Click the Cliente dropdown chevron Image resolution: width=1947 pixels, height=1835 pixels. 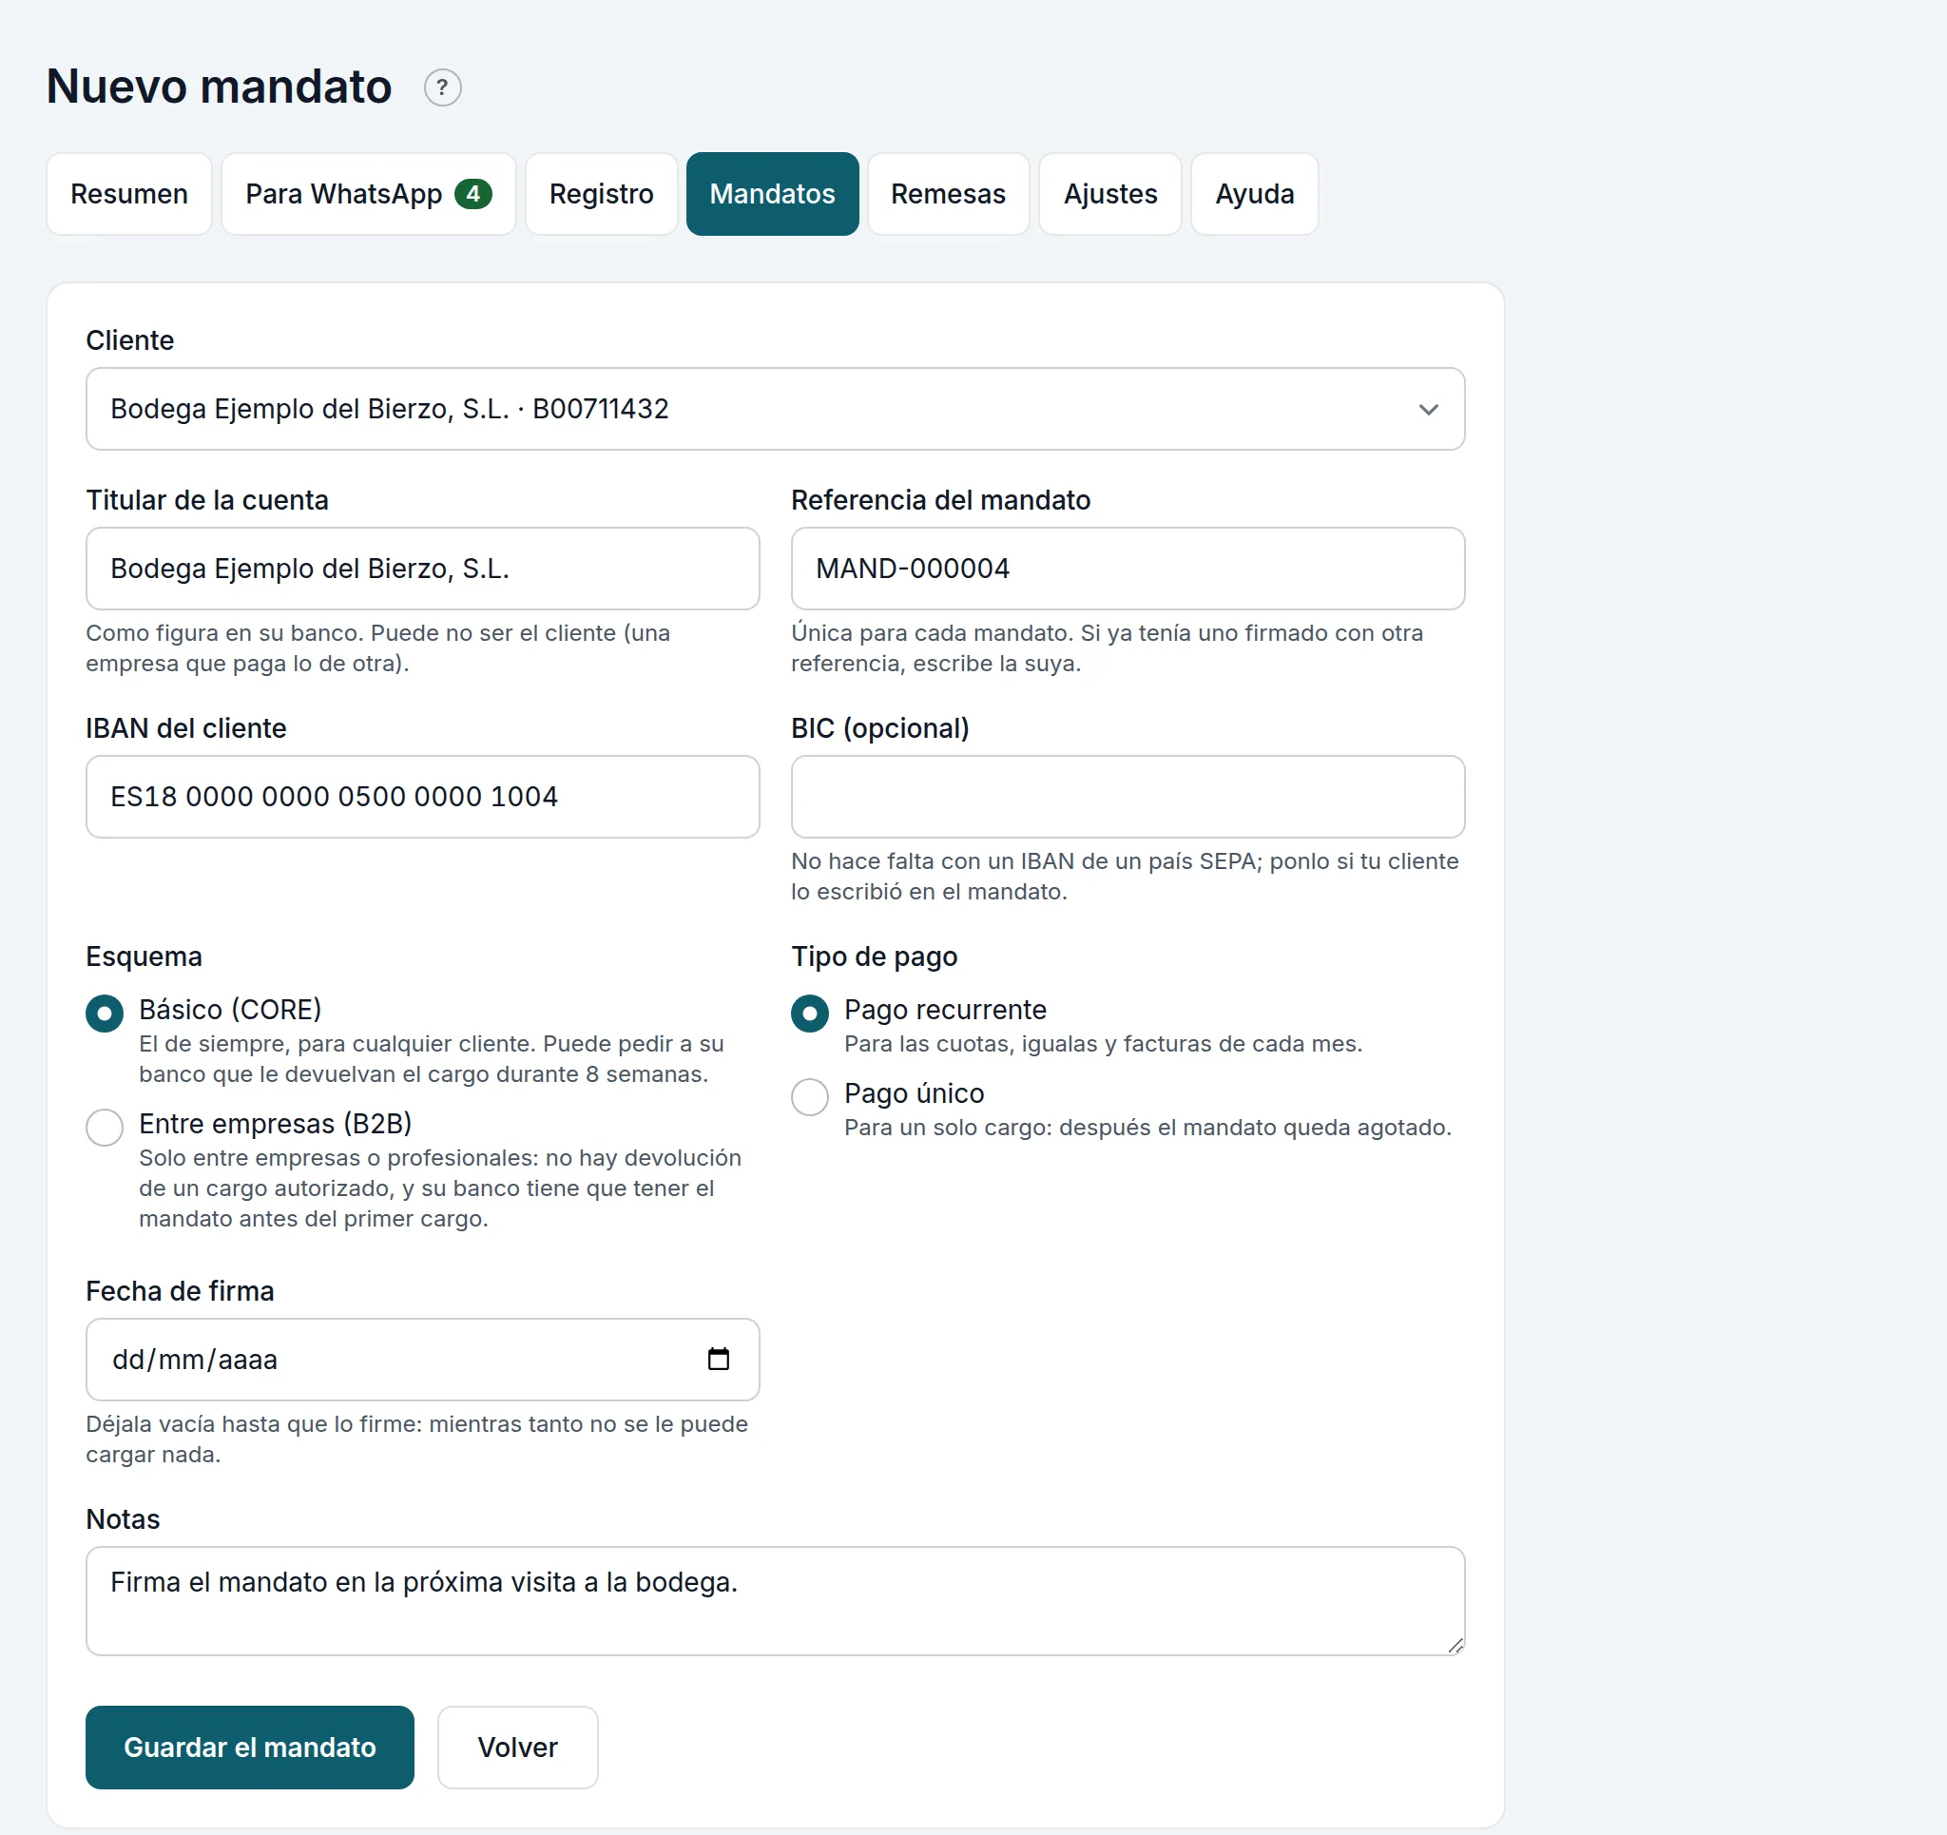[x=1428, y=410]
